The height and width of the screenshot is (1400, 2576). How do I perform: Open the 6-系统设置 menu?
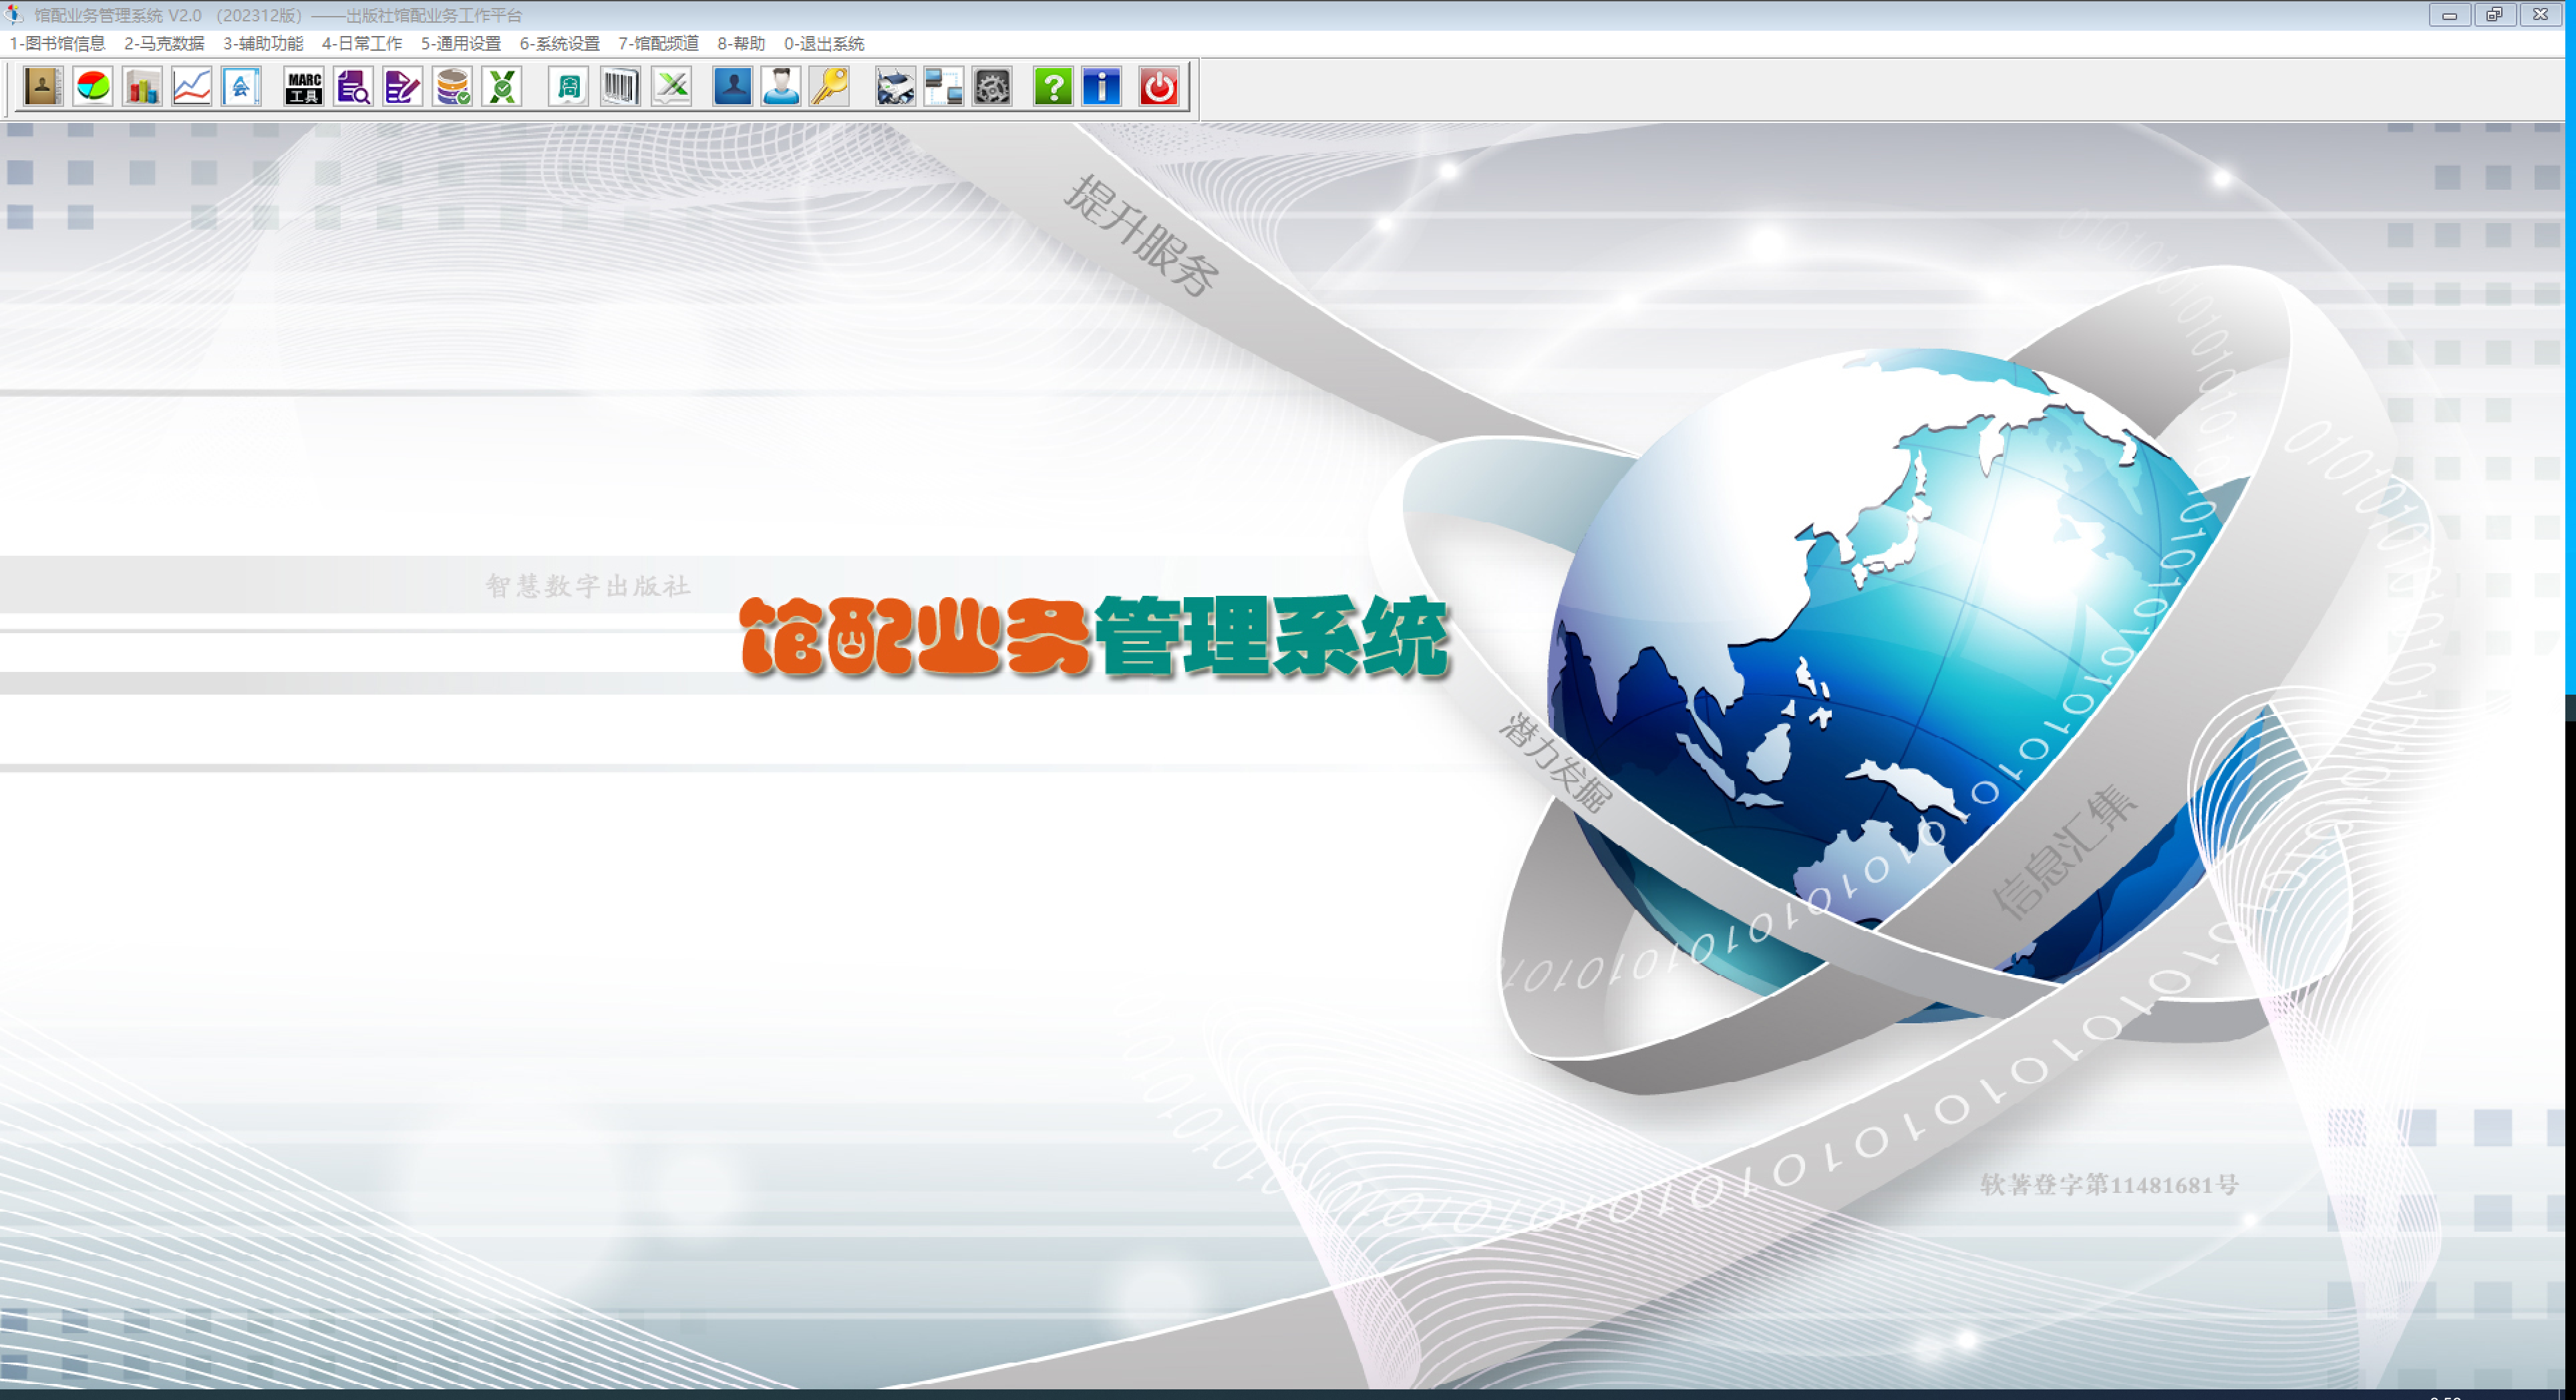tap(559, 43)
